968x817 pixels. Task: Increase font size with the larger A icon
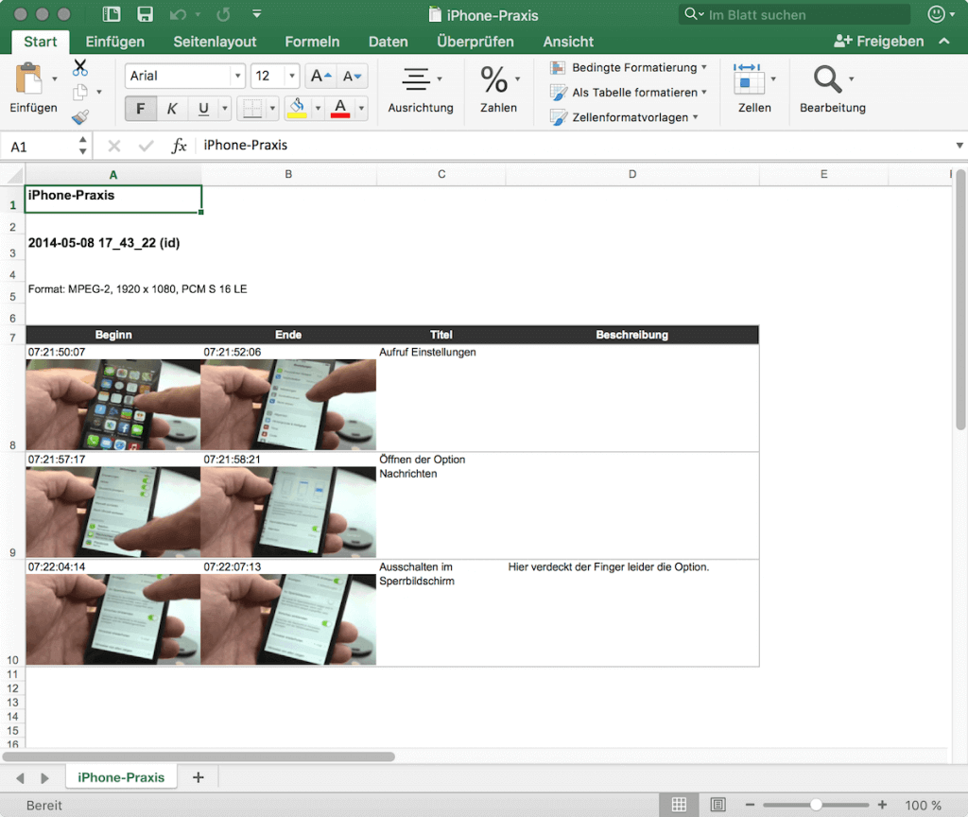tap(321, 76)
